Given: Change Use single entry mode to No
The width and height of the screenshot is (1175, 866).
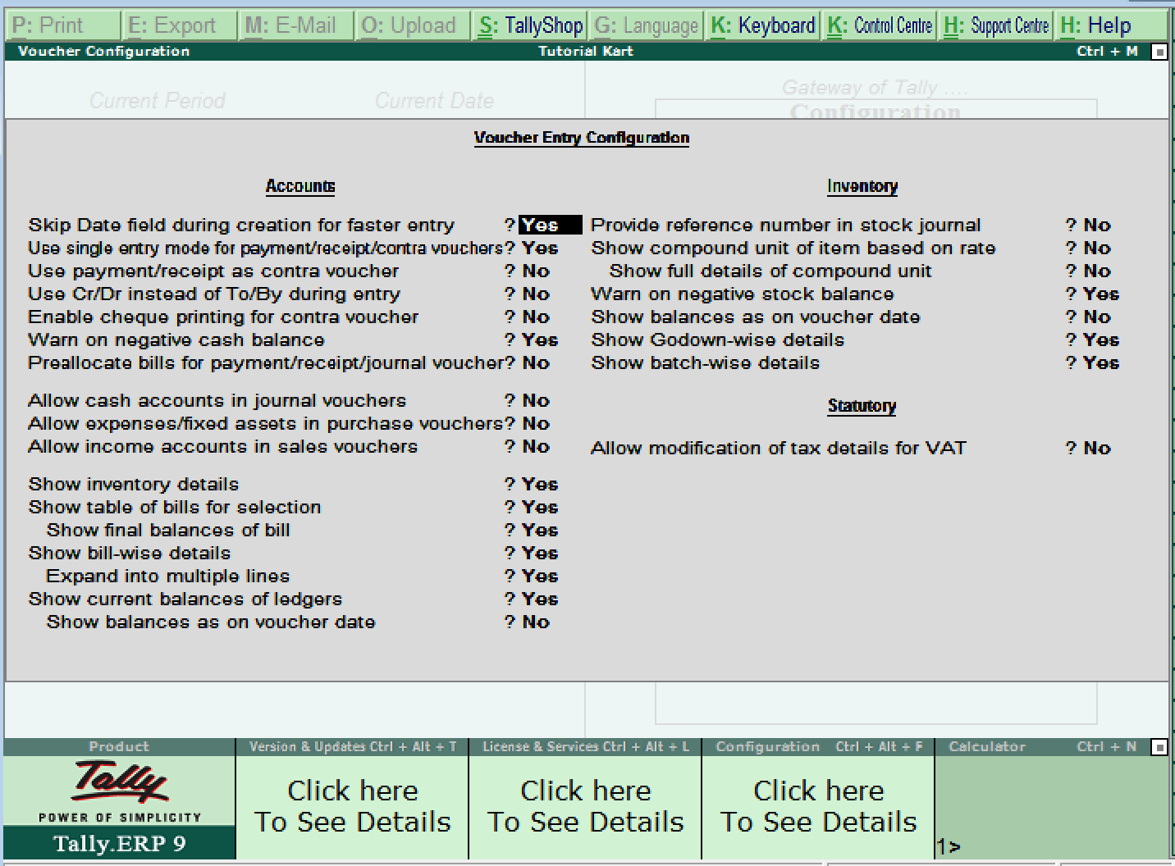Looking at the screenshot, I should coord(541,248).
